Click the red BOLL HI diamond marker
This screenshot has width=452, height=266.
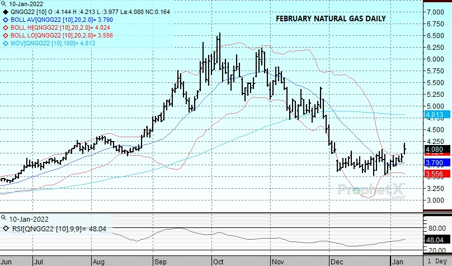click(x=6, y=26)
